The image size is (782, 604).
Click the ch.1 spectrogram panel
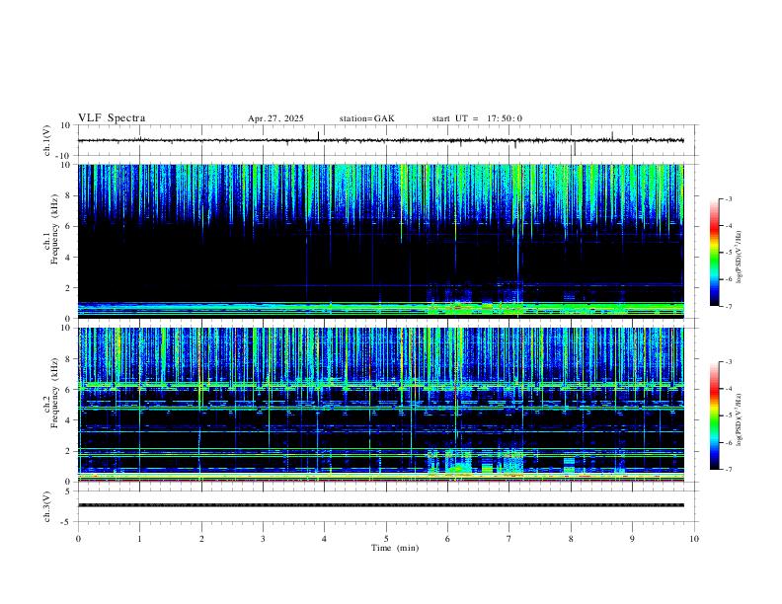click(381, 241)
